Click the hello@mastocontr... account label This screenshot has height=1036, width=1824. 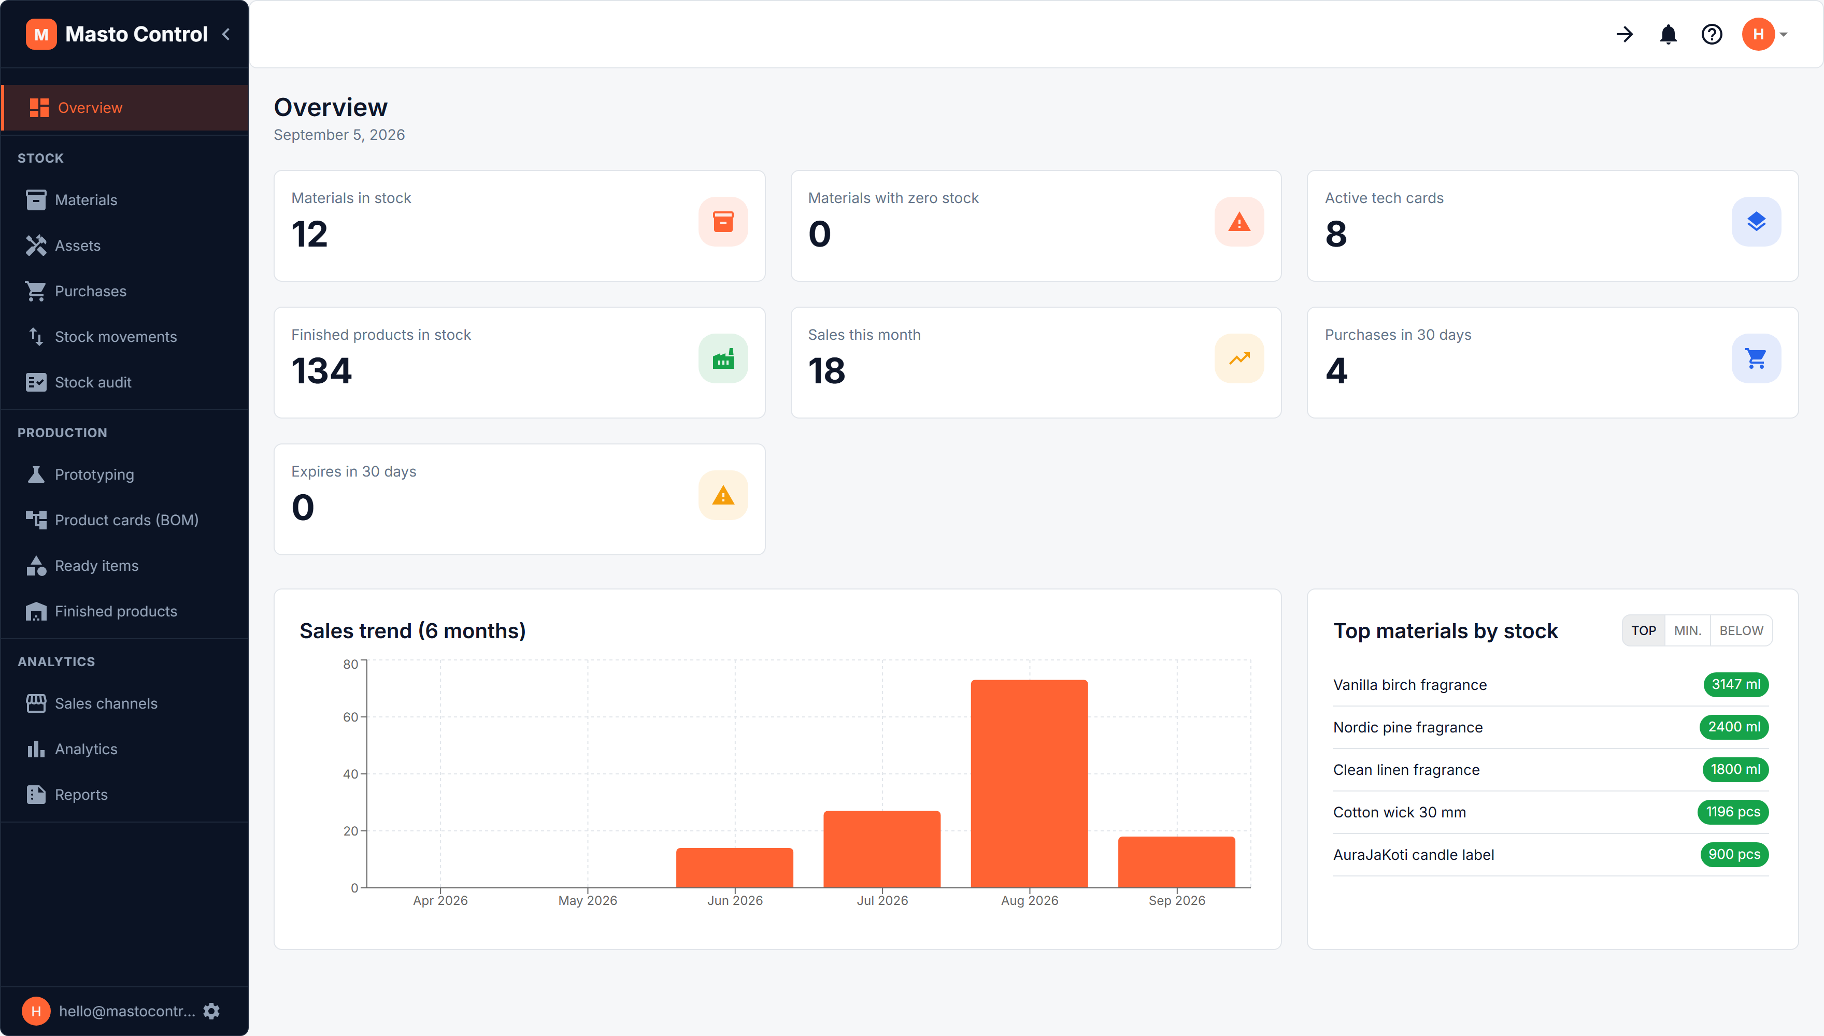[126, 1011]
